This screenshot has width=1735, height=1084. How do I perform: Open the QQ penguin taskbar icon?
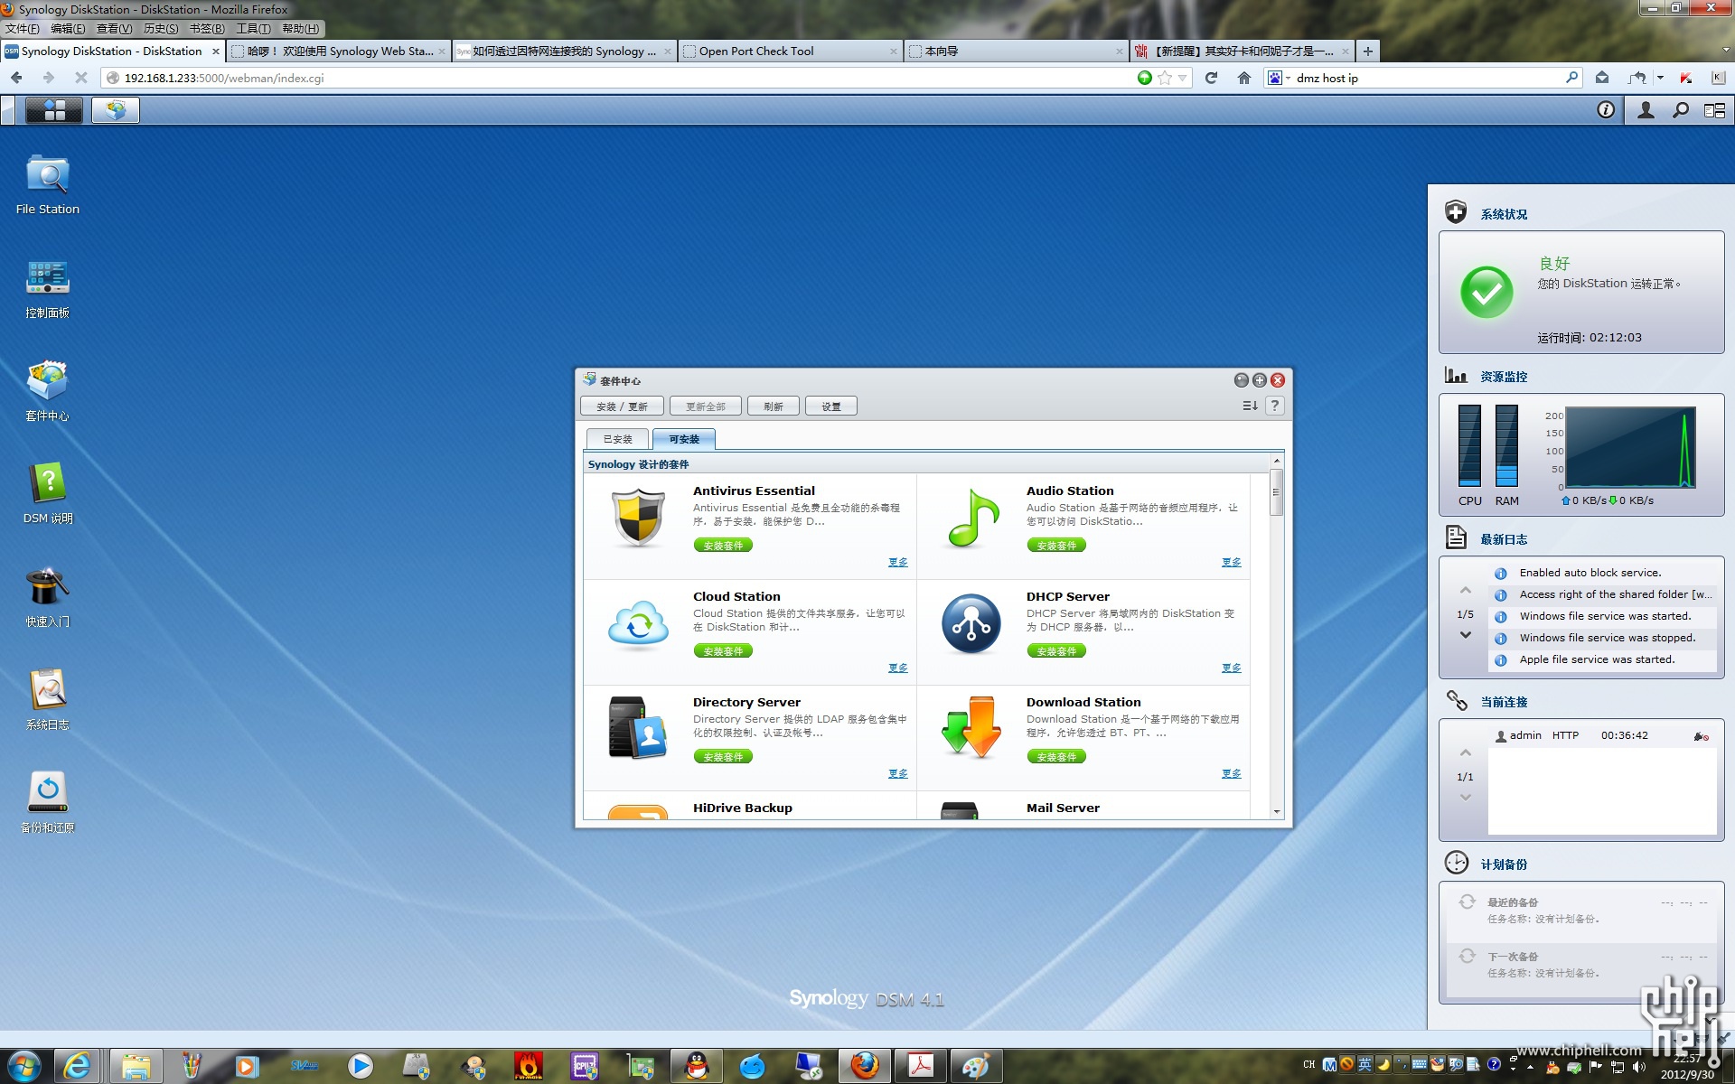coord(697,1066)
